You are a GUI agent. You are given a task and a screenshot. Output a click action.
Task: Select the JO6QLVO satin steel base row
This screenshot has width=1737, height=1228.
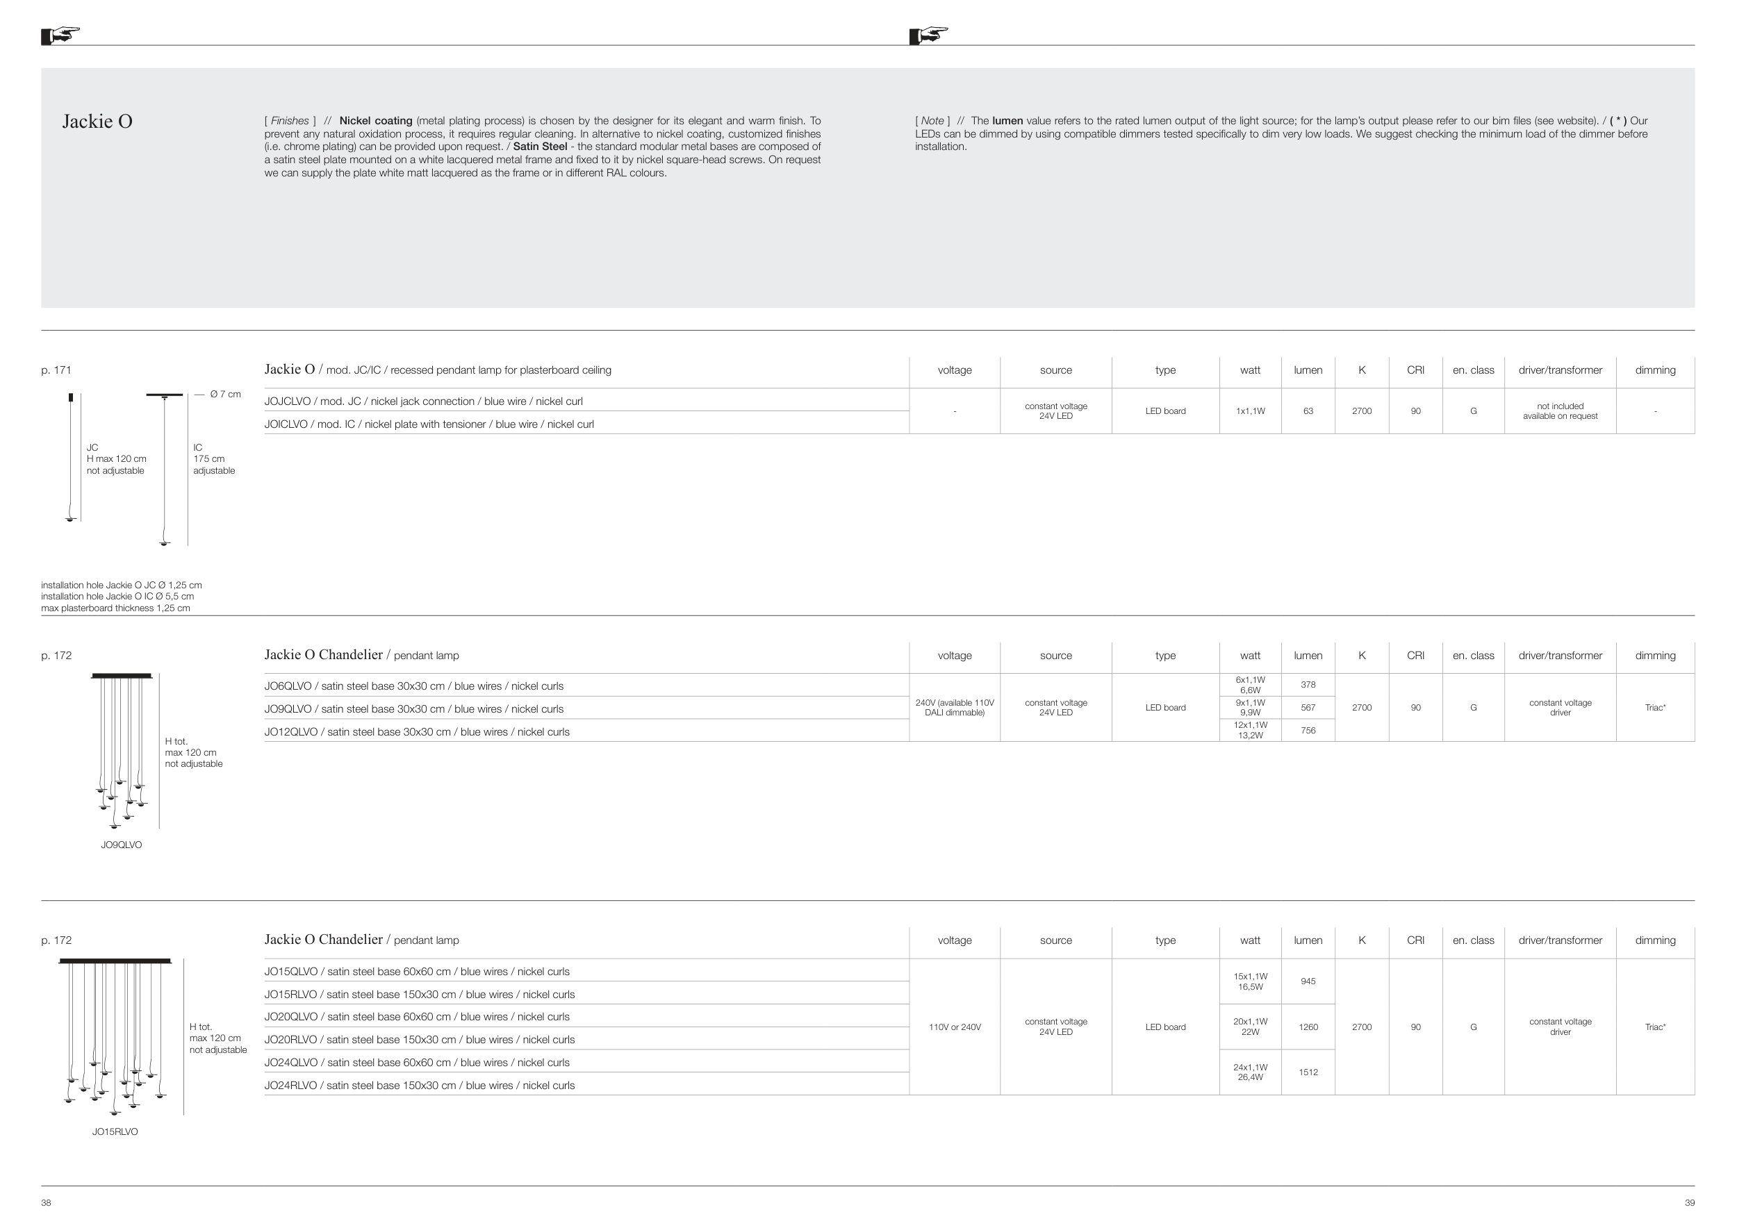[414, 686]
